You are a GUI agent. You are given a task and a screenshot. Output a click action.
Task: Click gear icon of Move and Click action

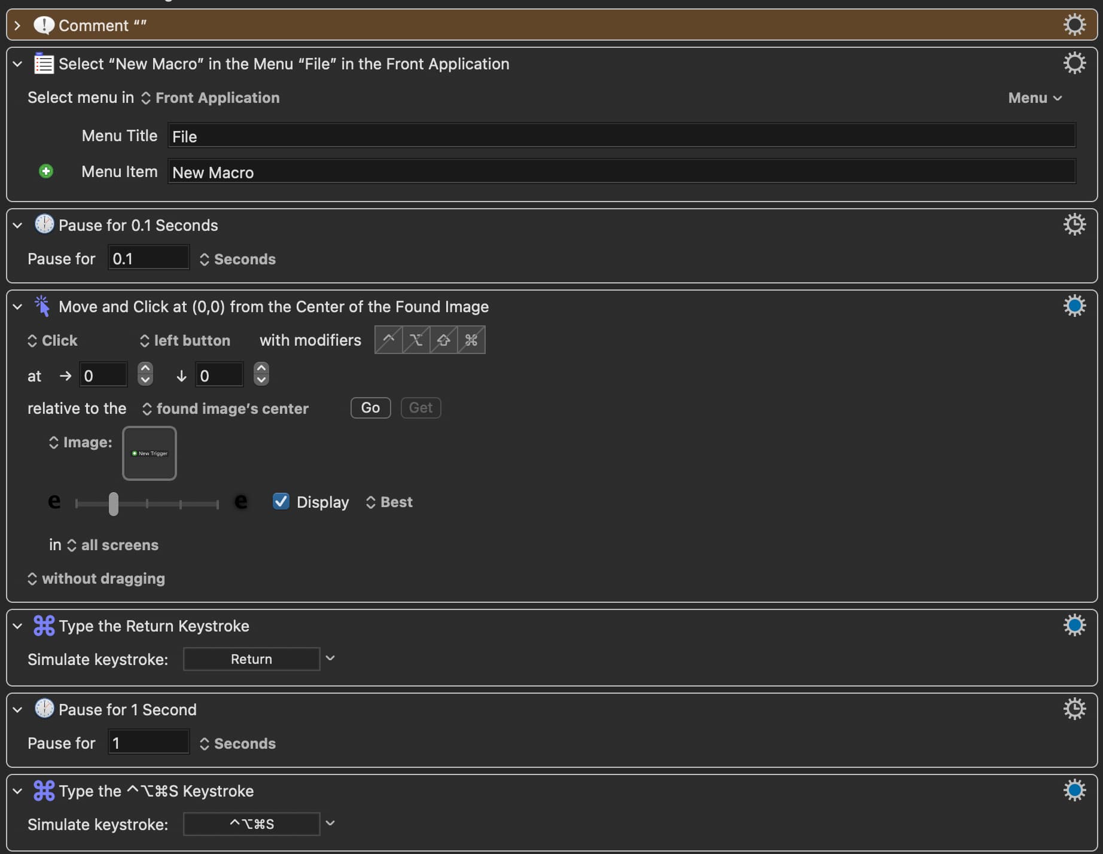[1074, 306]
